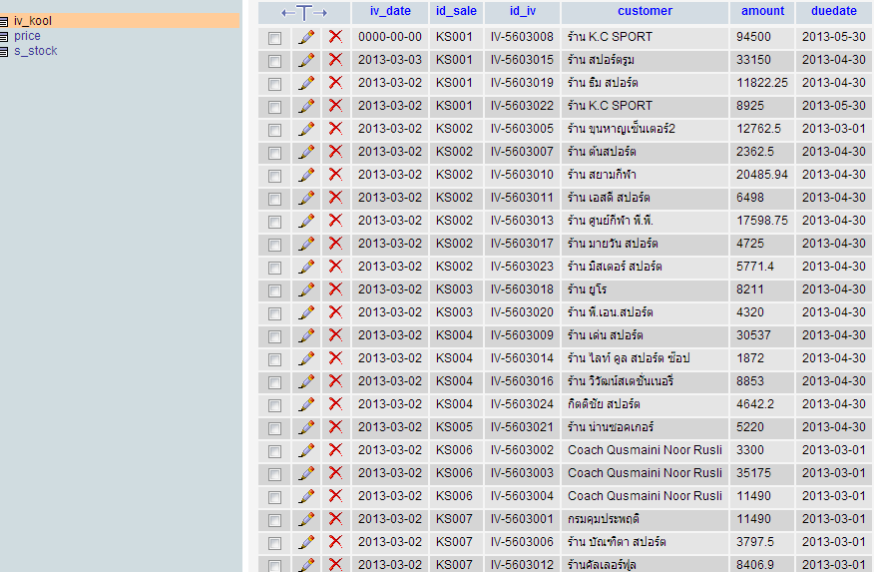Delete row with invoice IV-5603022
This screenshot has width=874, height=572.
click(x=335, y=106)
